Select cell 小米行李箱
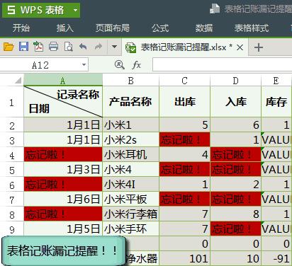This screenshot has width=292, height=266. (x=130, y=214)
